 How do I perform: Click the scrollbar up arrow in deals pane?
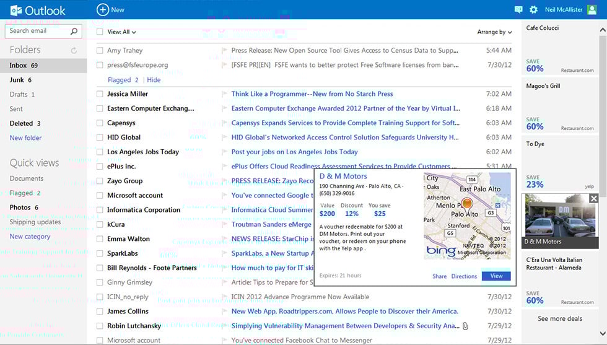coord(603,30)
